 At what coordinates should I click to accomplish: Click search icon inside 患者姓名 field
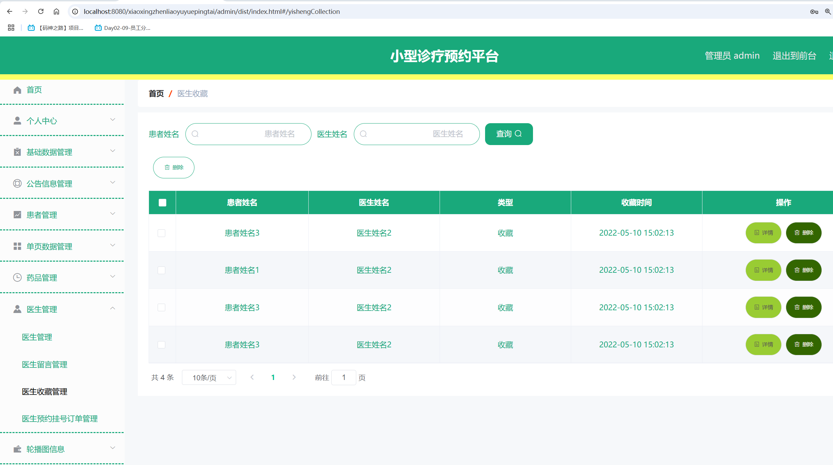click(x=195, y=134)
